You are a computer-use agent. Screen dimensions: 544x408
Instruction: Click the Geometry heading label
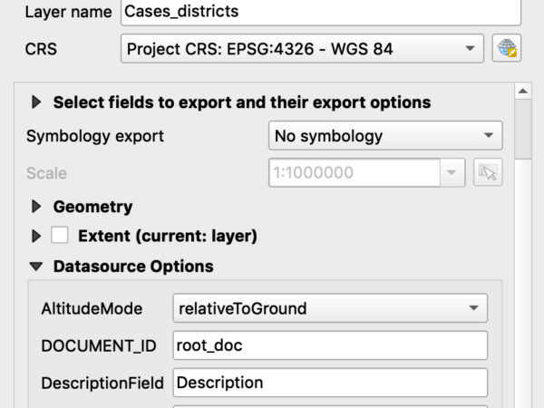(92, 207)
